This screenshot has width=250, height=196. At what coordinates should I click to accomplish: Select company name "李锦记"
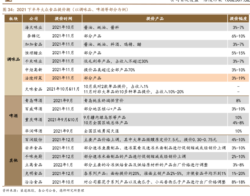click(x=34, y=36)
